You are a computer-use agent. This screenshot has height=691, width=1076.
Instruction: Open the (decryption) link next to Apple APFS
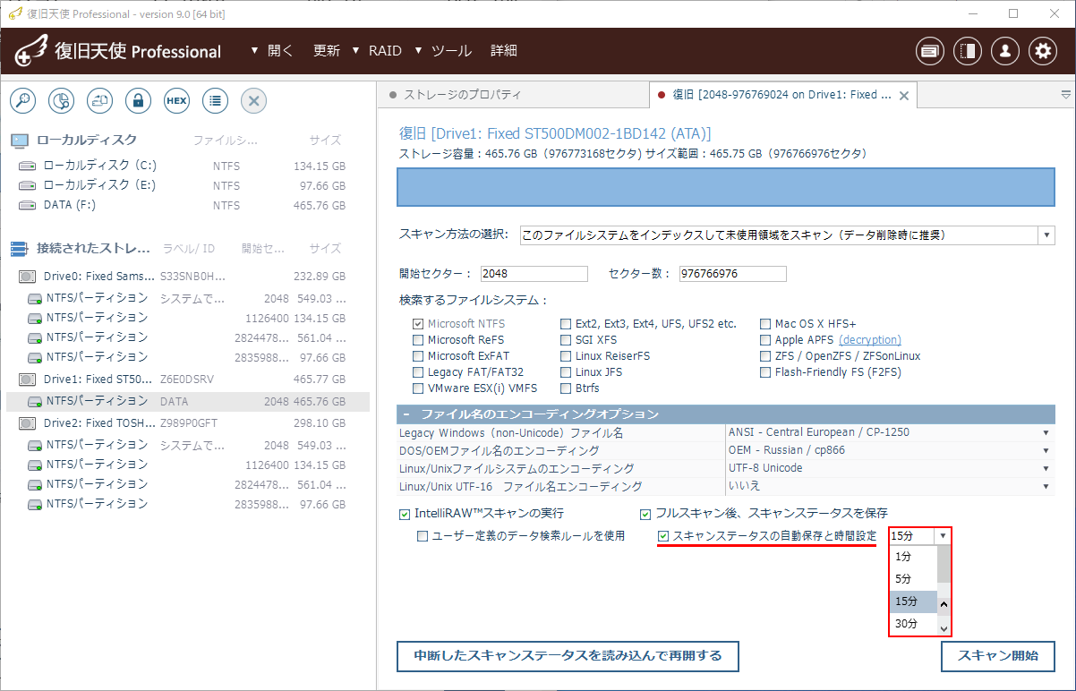869,340
